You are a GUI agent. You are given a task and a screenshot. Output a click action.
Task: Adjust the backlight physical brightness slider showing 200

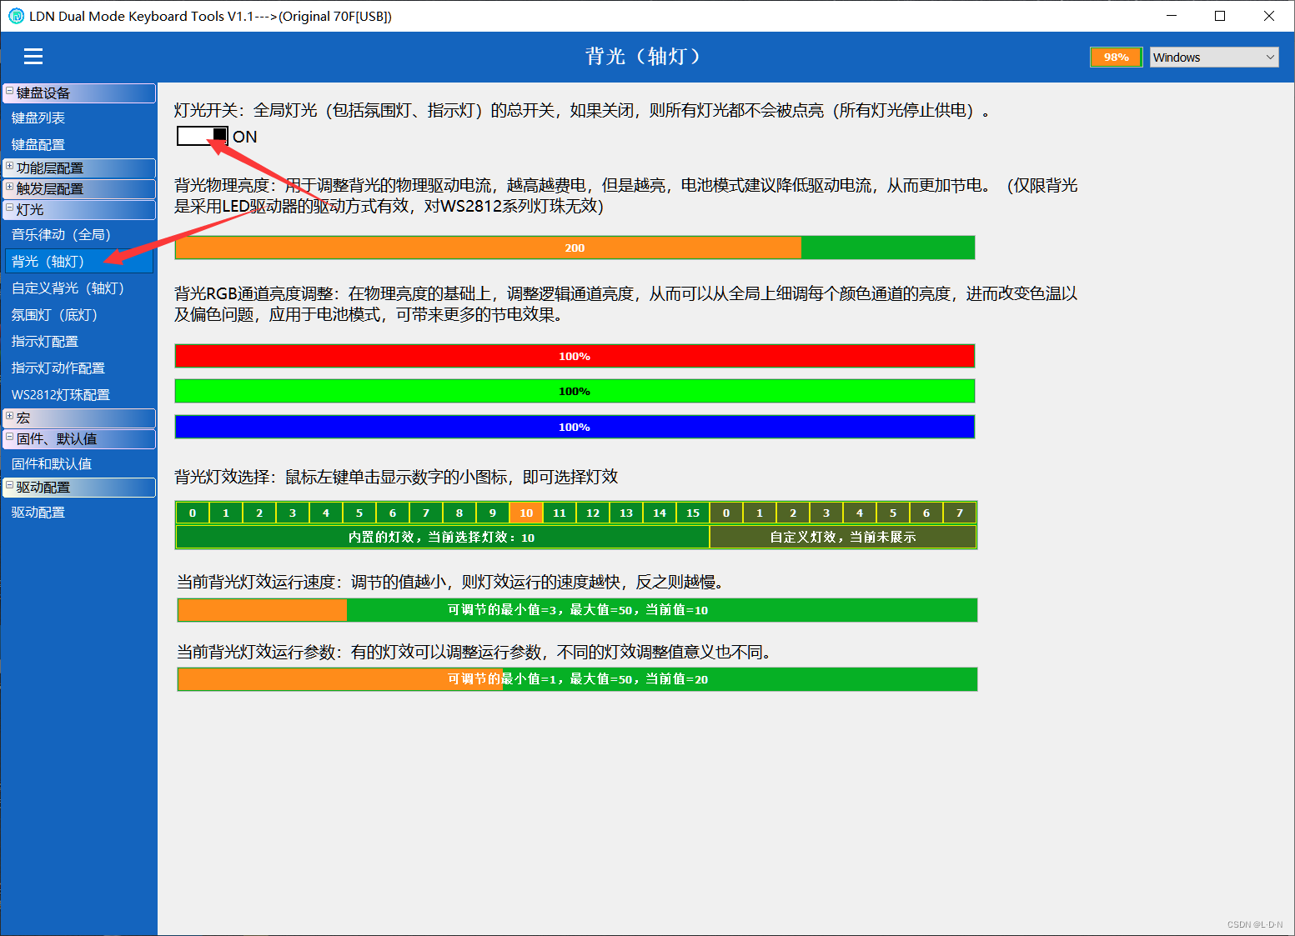pyautogui.click(x=575, y=248)
